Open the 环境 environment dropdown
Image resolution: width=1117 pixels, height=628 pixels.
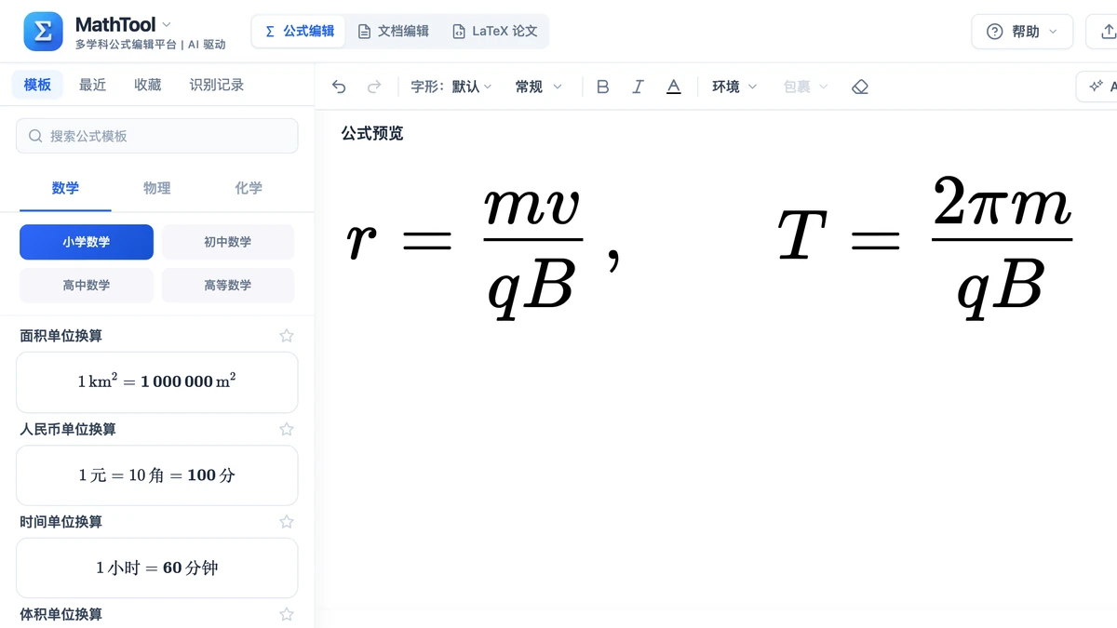pyautogui.click(x=734, y=87)
